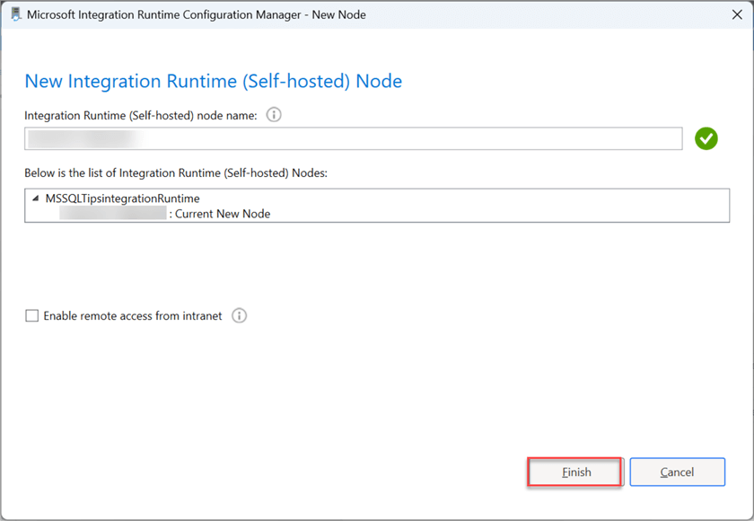Click the Integration Runtime app icon in title bar
Image resolution: width=754 pixels, height=521 pixels.
(x=16, y=14)
